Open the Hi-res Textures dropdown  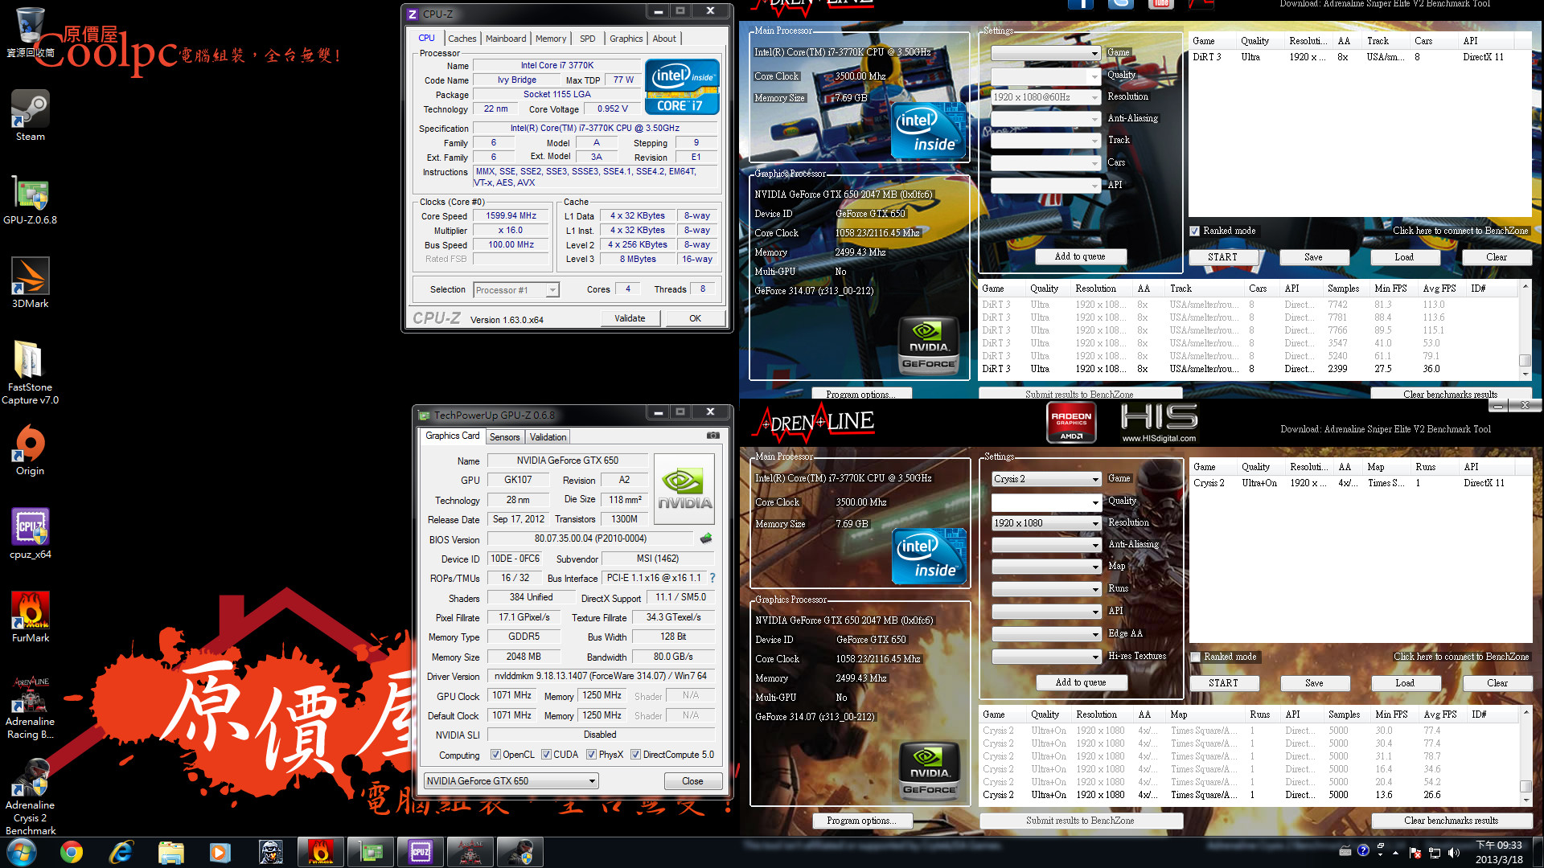(x=1046, y=657)
